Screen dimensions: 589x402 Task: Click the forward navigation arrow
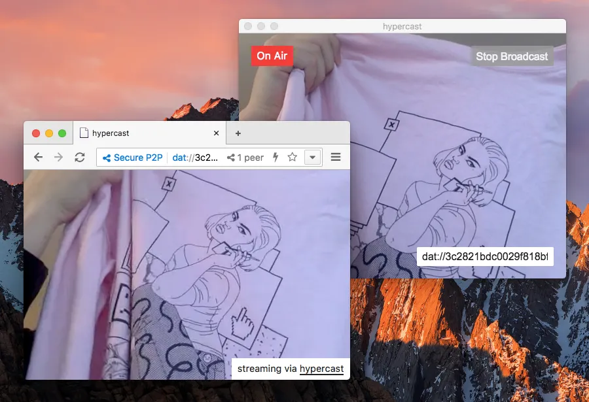tap(58, 157)
